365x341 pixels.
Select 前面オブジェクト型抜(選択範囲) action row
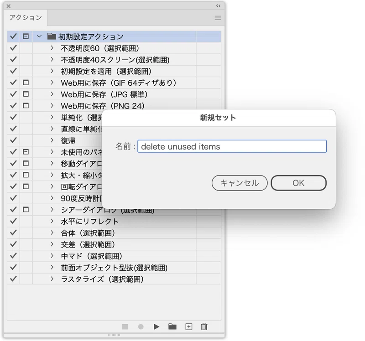pyautogui.click(x=114, y=268)
